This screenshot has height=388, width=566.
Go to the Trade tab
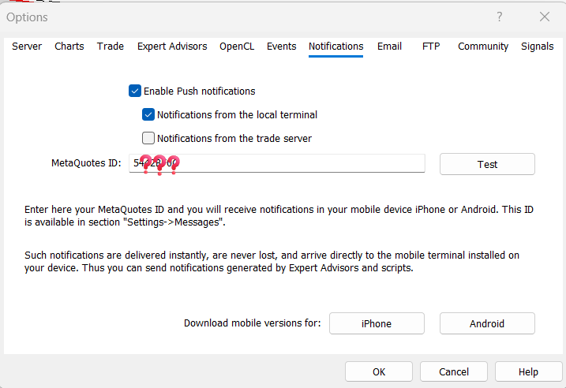[x=111, y=47]
